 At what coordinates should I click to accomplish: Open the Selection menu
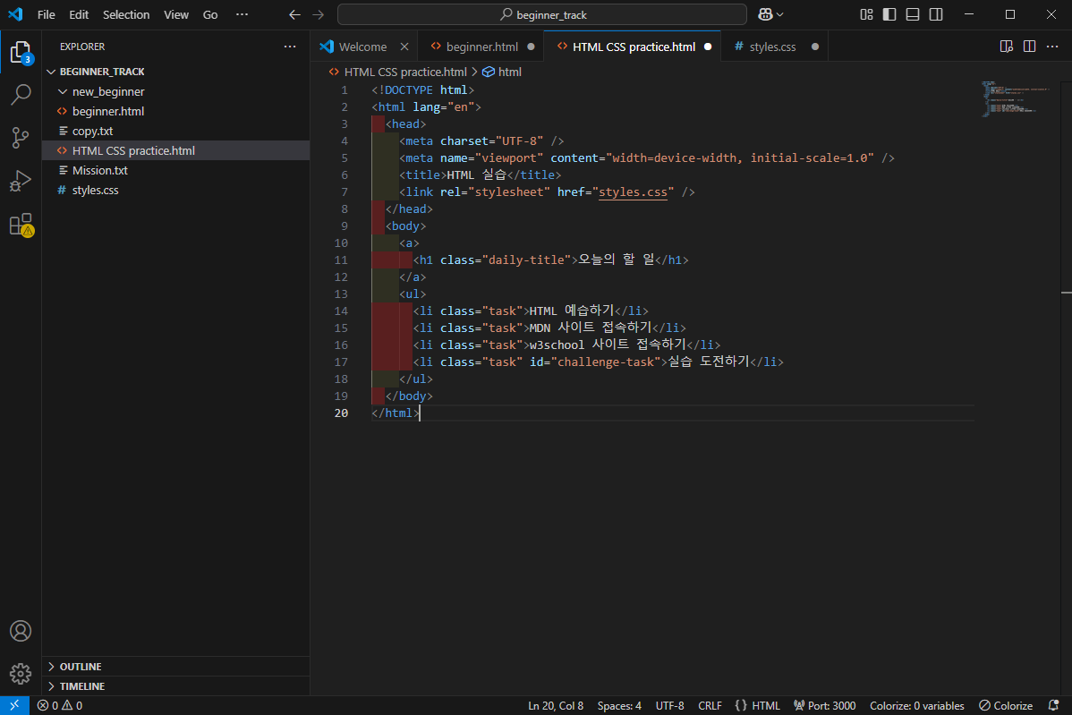coord(126,14)
